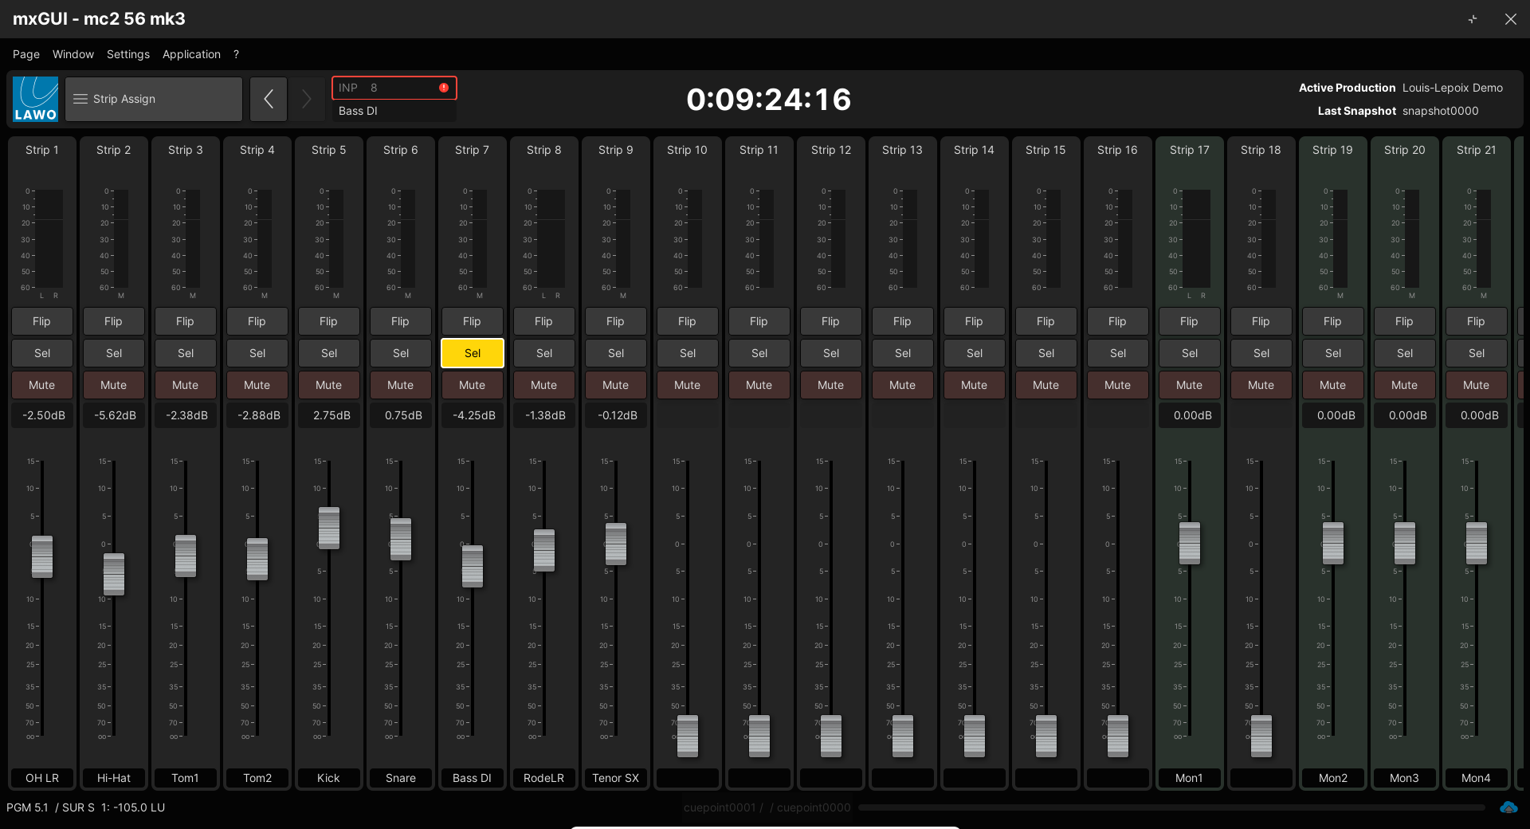Open the Page menu
The image size is (1530, 829).
(x=26, y=54)
